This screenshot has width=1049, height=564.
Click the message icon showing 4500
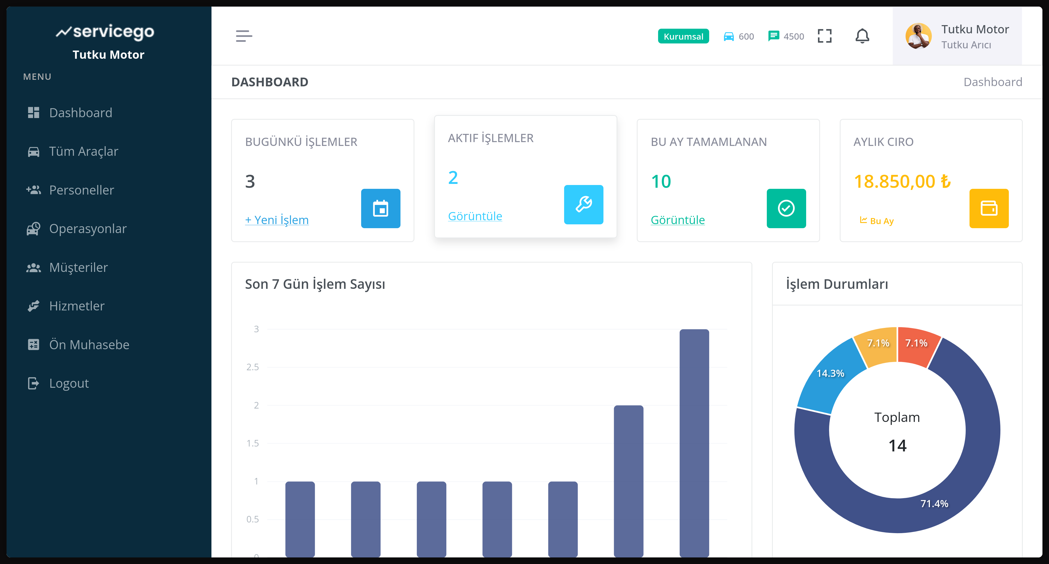coord(773,36)
